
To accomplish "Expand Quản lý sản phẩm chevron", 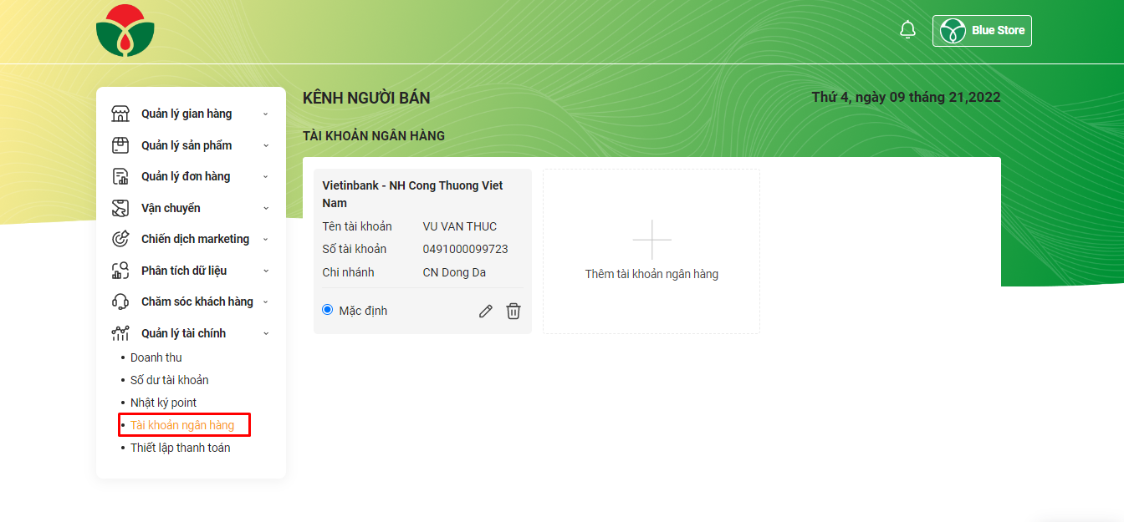I will pos(266,145).
